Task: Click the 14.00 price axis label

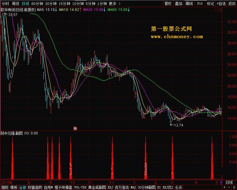Action: (232, 118)
